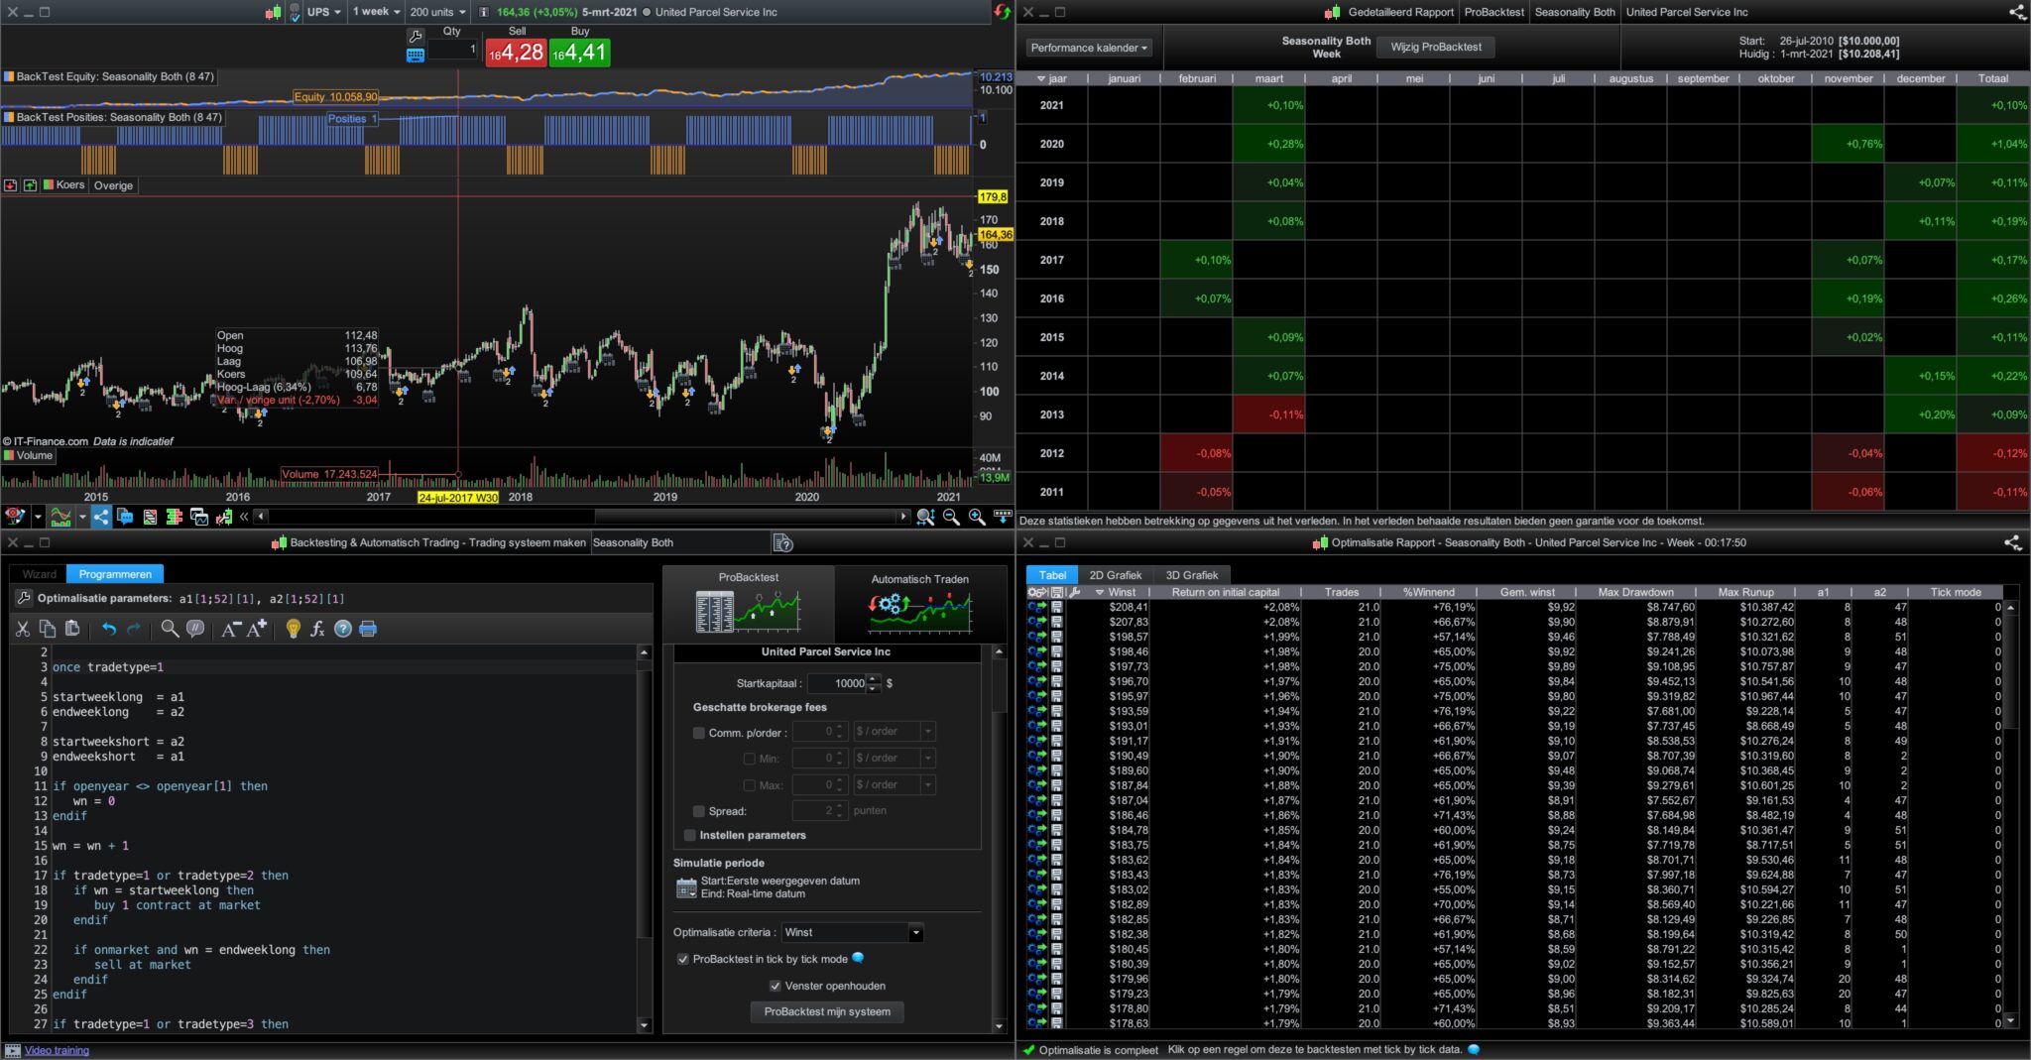2031x1060 pixels.
Task: Click the Max Drawdown column header
Action: coord(1635,592)
